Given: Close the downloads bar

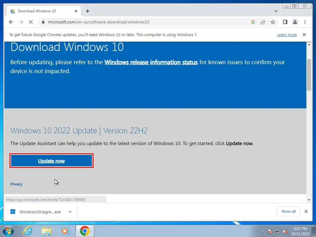Looking at the screenshot, I should point(306,211).
